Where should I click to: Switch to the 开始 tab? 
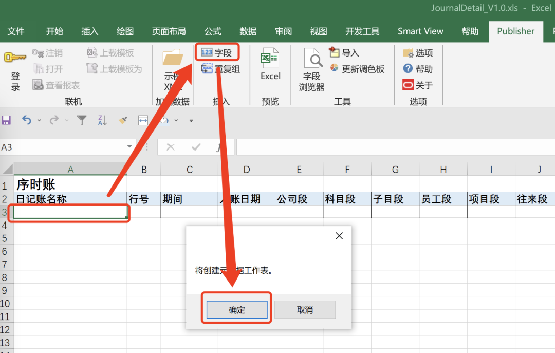click(x=54, y=31)
